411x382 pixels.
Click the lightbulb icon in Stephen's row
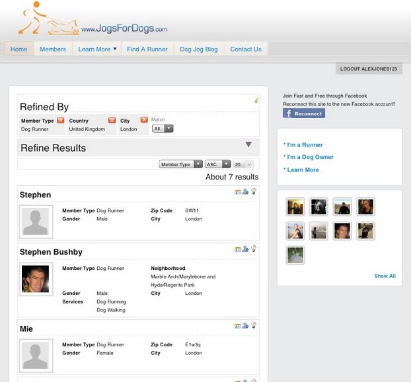[x=254, y=192]
